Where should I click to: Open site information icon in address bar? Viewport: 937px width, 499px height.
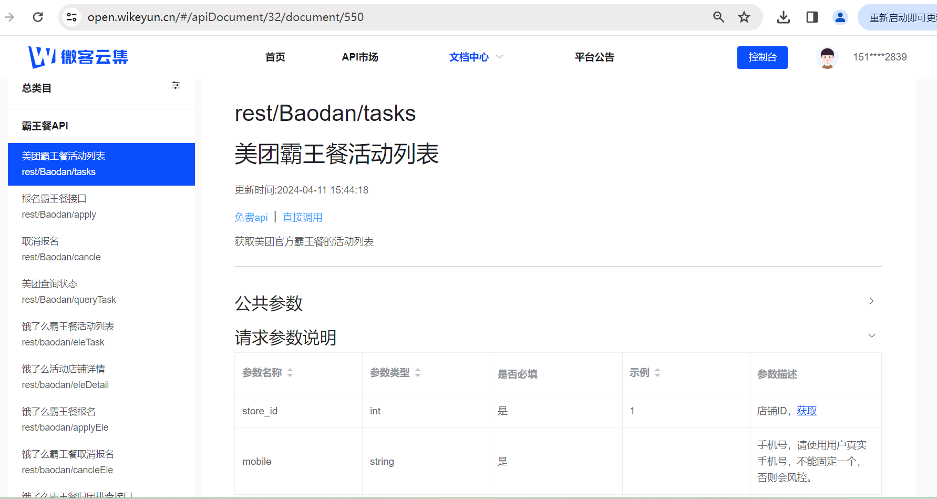pos(72,17)
